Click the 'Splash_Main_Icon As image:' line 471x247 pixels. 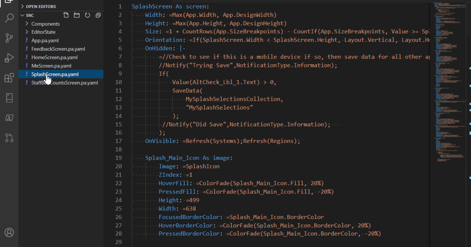189,158
